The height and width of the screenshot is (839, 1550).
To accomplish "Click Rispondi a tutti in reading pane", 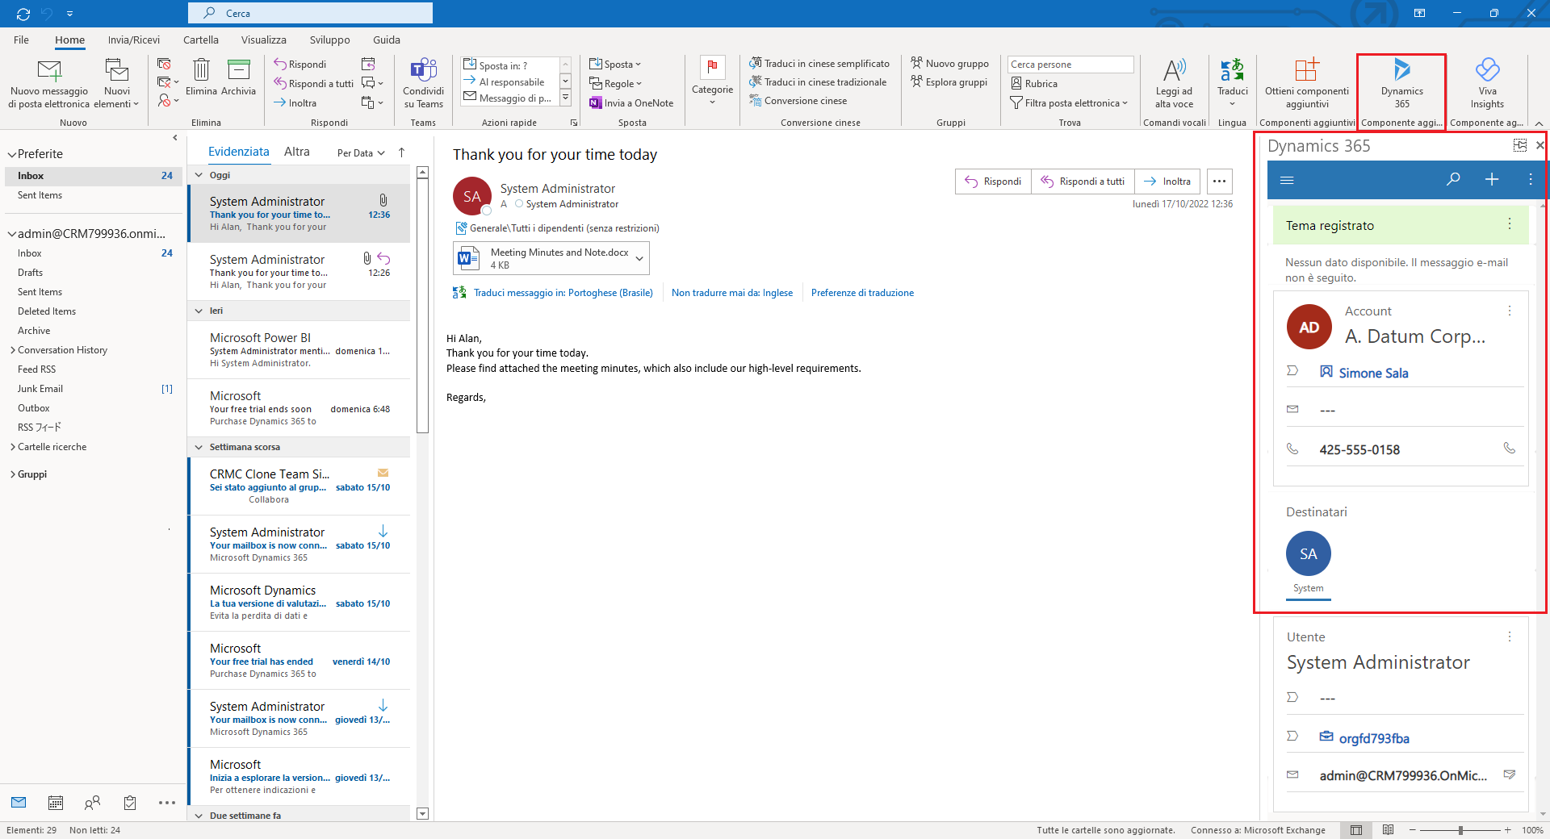I will [1083, 182].
